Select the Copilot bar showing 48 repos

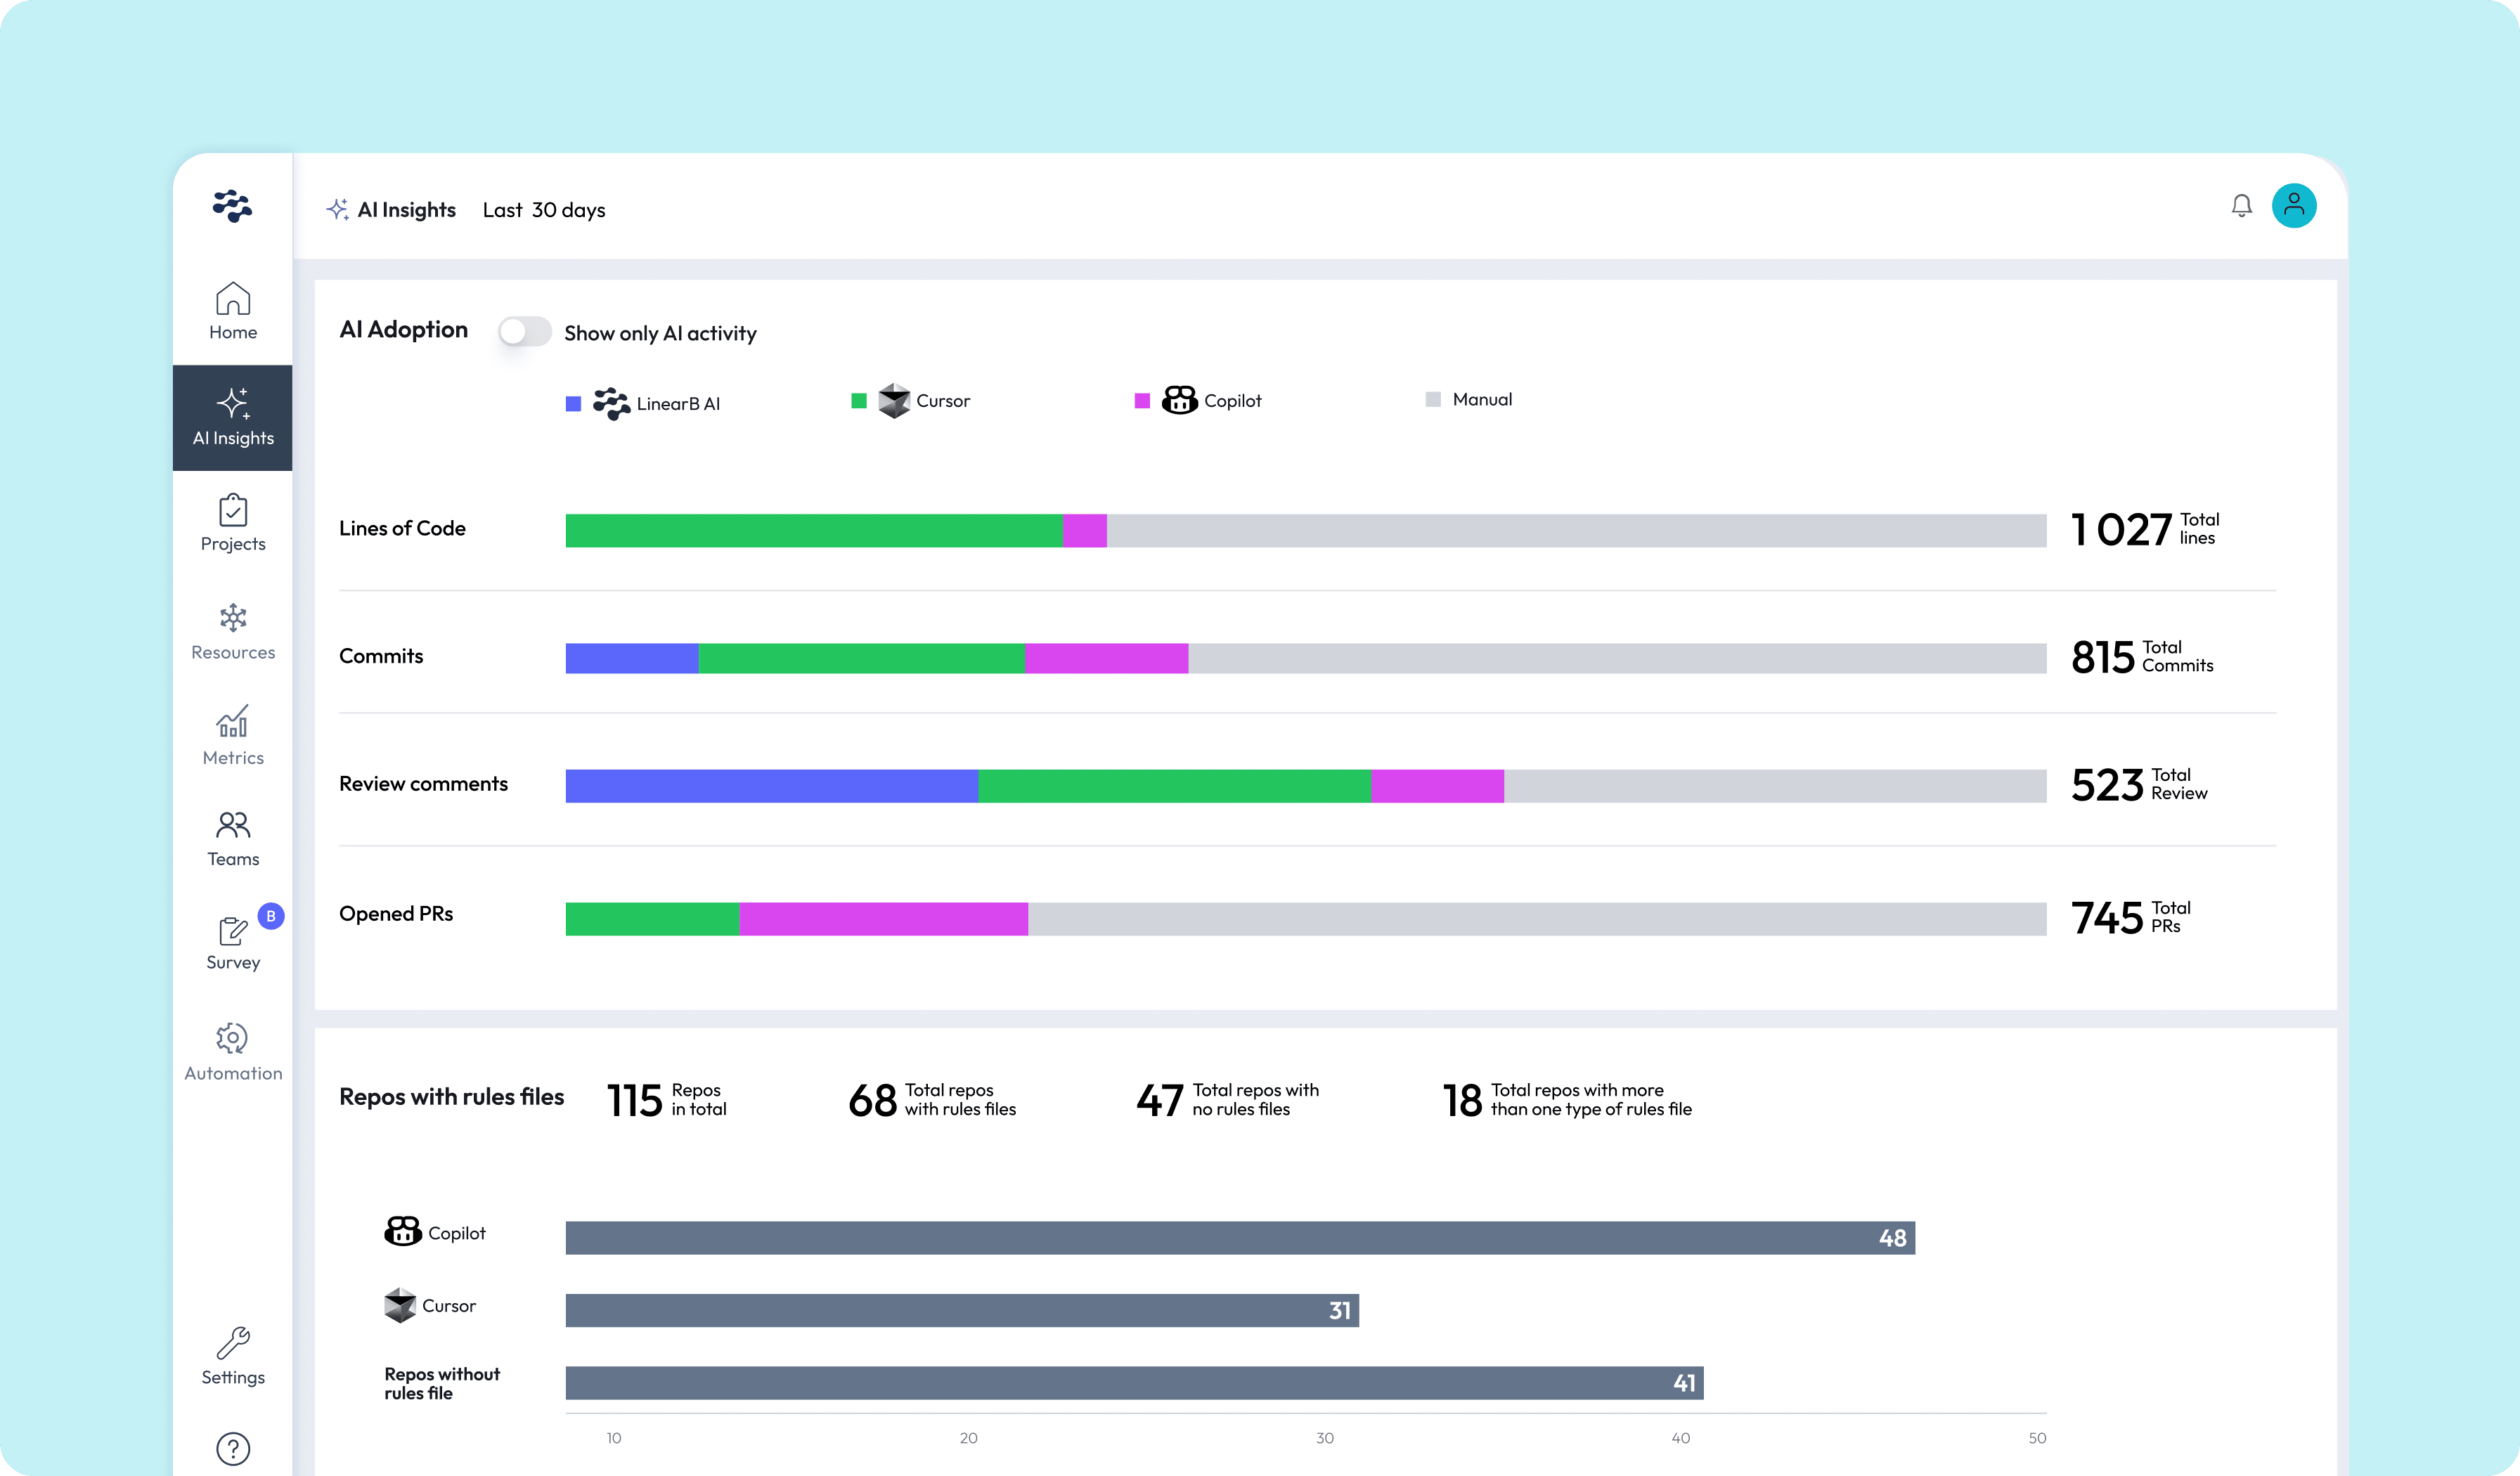(1240, 1237)
